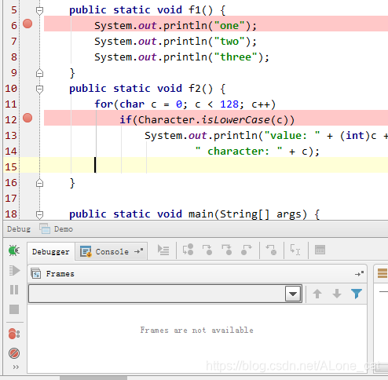Click the Step Into icon

[x=207, y=250]
